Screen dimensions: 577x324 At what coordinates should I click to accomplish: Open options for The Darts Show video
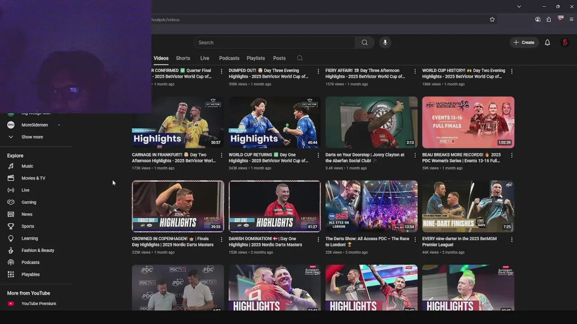click(415, 239)
